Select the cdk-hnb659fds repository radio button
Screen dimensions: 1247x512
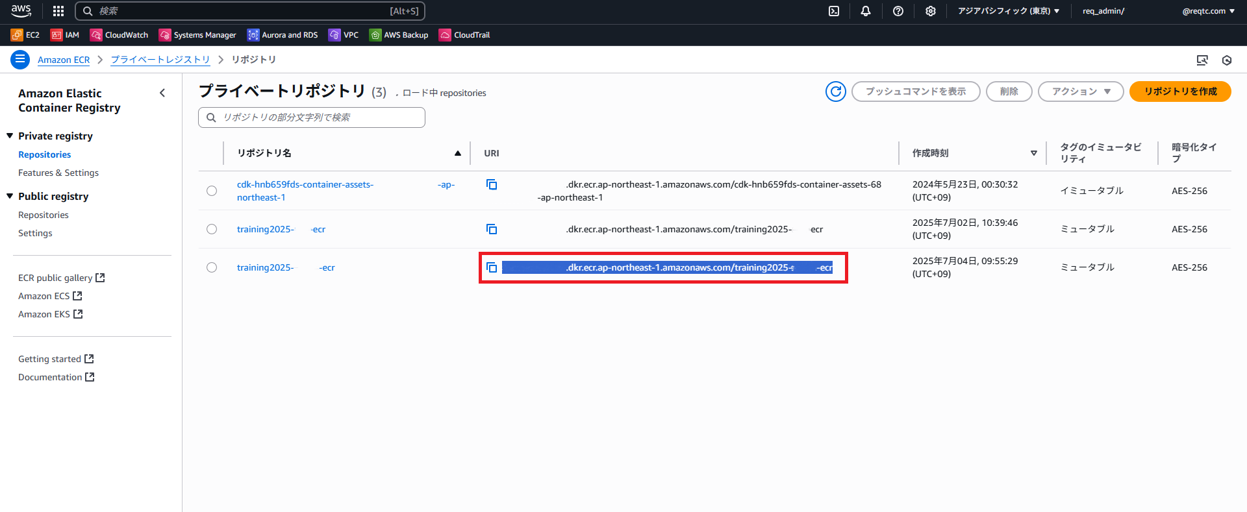coord(212,191)
